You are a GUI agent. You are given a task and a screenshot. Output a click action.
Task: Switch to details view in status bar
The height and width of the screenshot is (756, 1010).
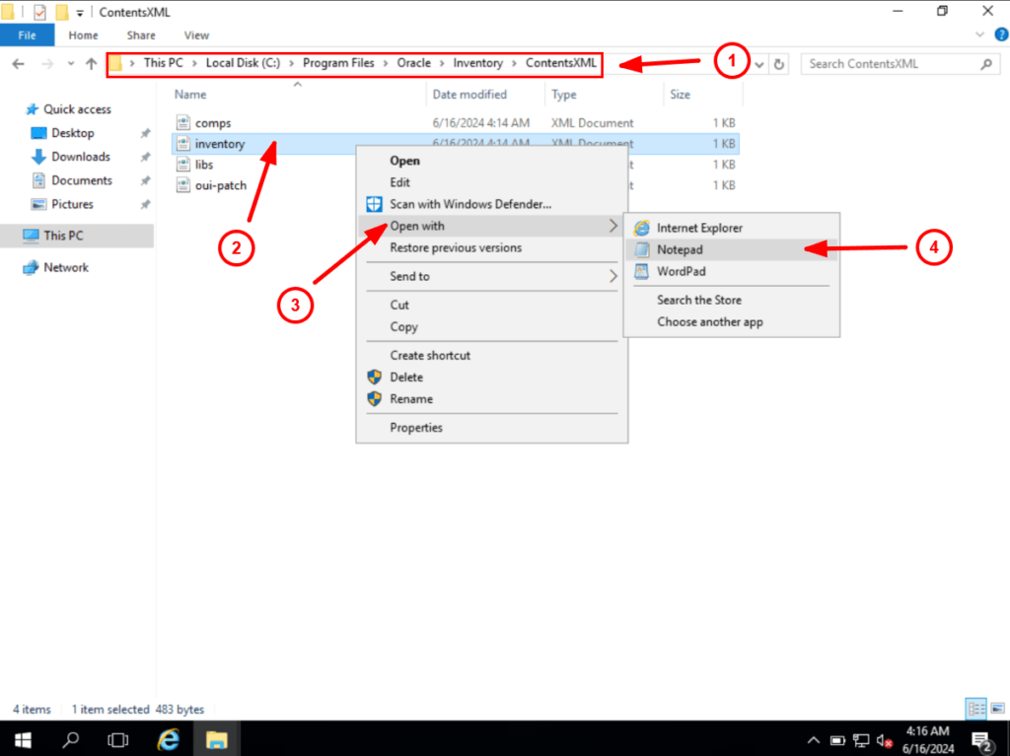(x=976, y=709)
